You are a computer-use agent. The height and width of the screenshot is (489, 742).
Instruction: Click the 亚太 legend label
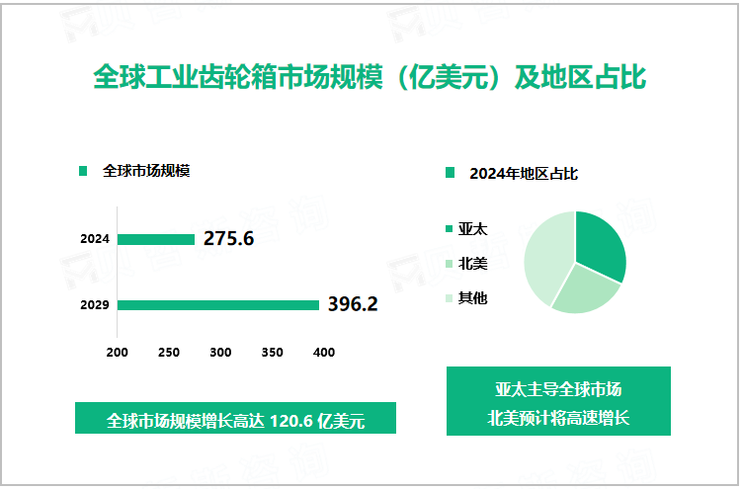(472, 229)
